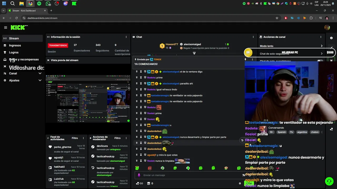The height and width of the screenshot is (189, 337).
Task: Switch to the Stream - Kick Dashboard tab
Action: coord(27,10)
